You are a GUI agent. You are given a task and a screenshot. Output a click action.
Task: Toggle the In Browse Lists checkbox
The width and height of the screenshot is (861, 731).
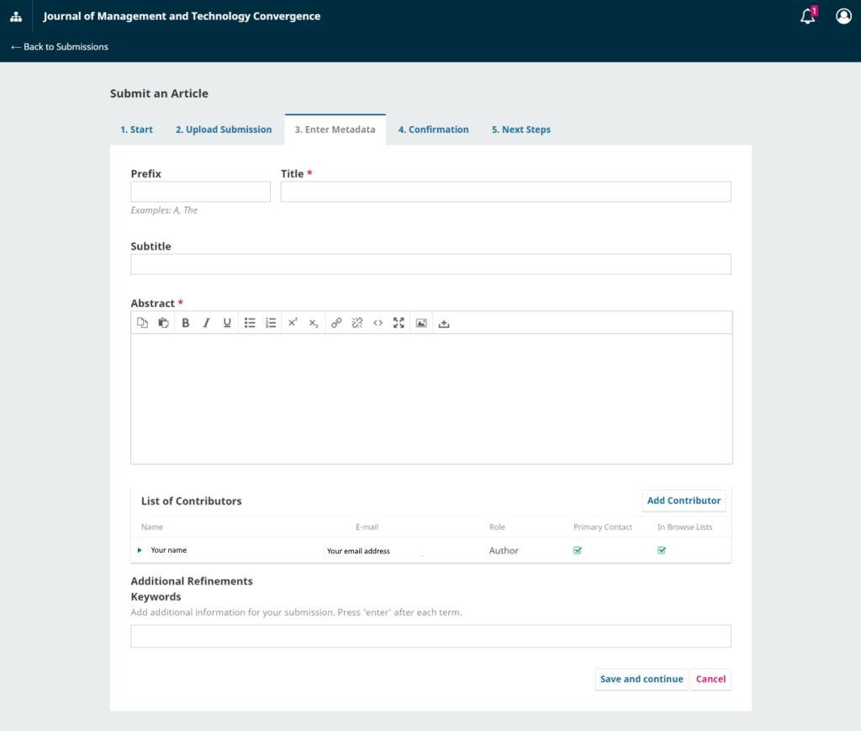(x=662, y=550)
